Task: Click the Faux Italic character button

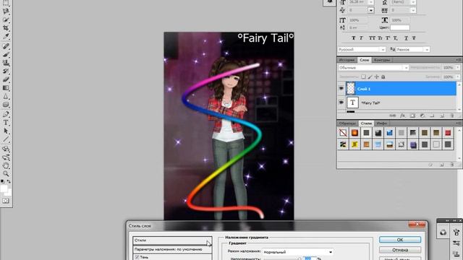Action: pos(361,38)
